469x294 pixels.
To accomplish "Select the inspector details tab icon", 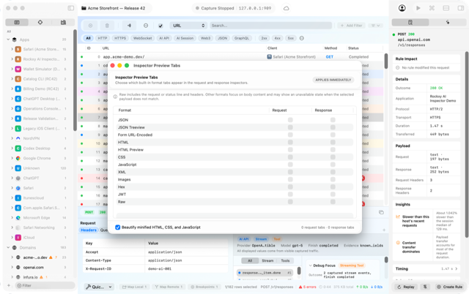I will 410,23.
